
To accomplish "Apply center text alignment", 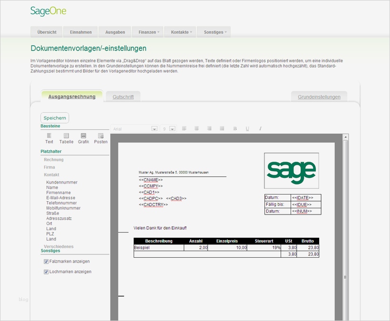I will [x=196, y=128].
